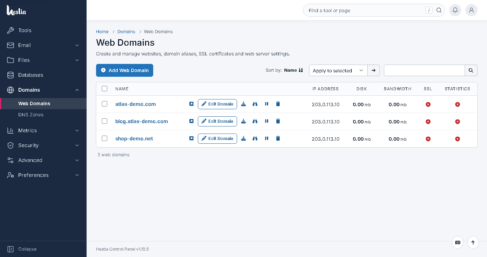This screenshot has width=487, height=257.
Task: Open shop-demo.net domain name link
Action: (x=134, y=139)
